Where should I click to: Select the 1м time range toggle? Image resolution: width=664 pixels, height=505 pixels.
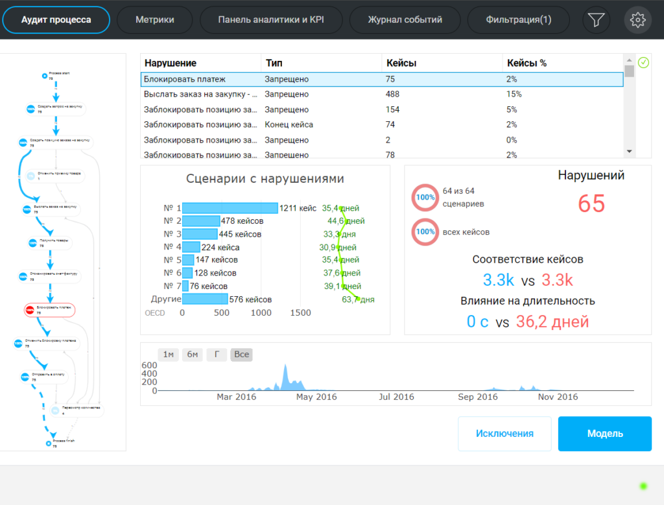coord(169,355)
